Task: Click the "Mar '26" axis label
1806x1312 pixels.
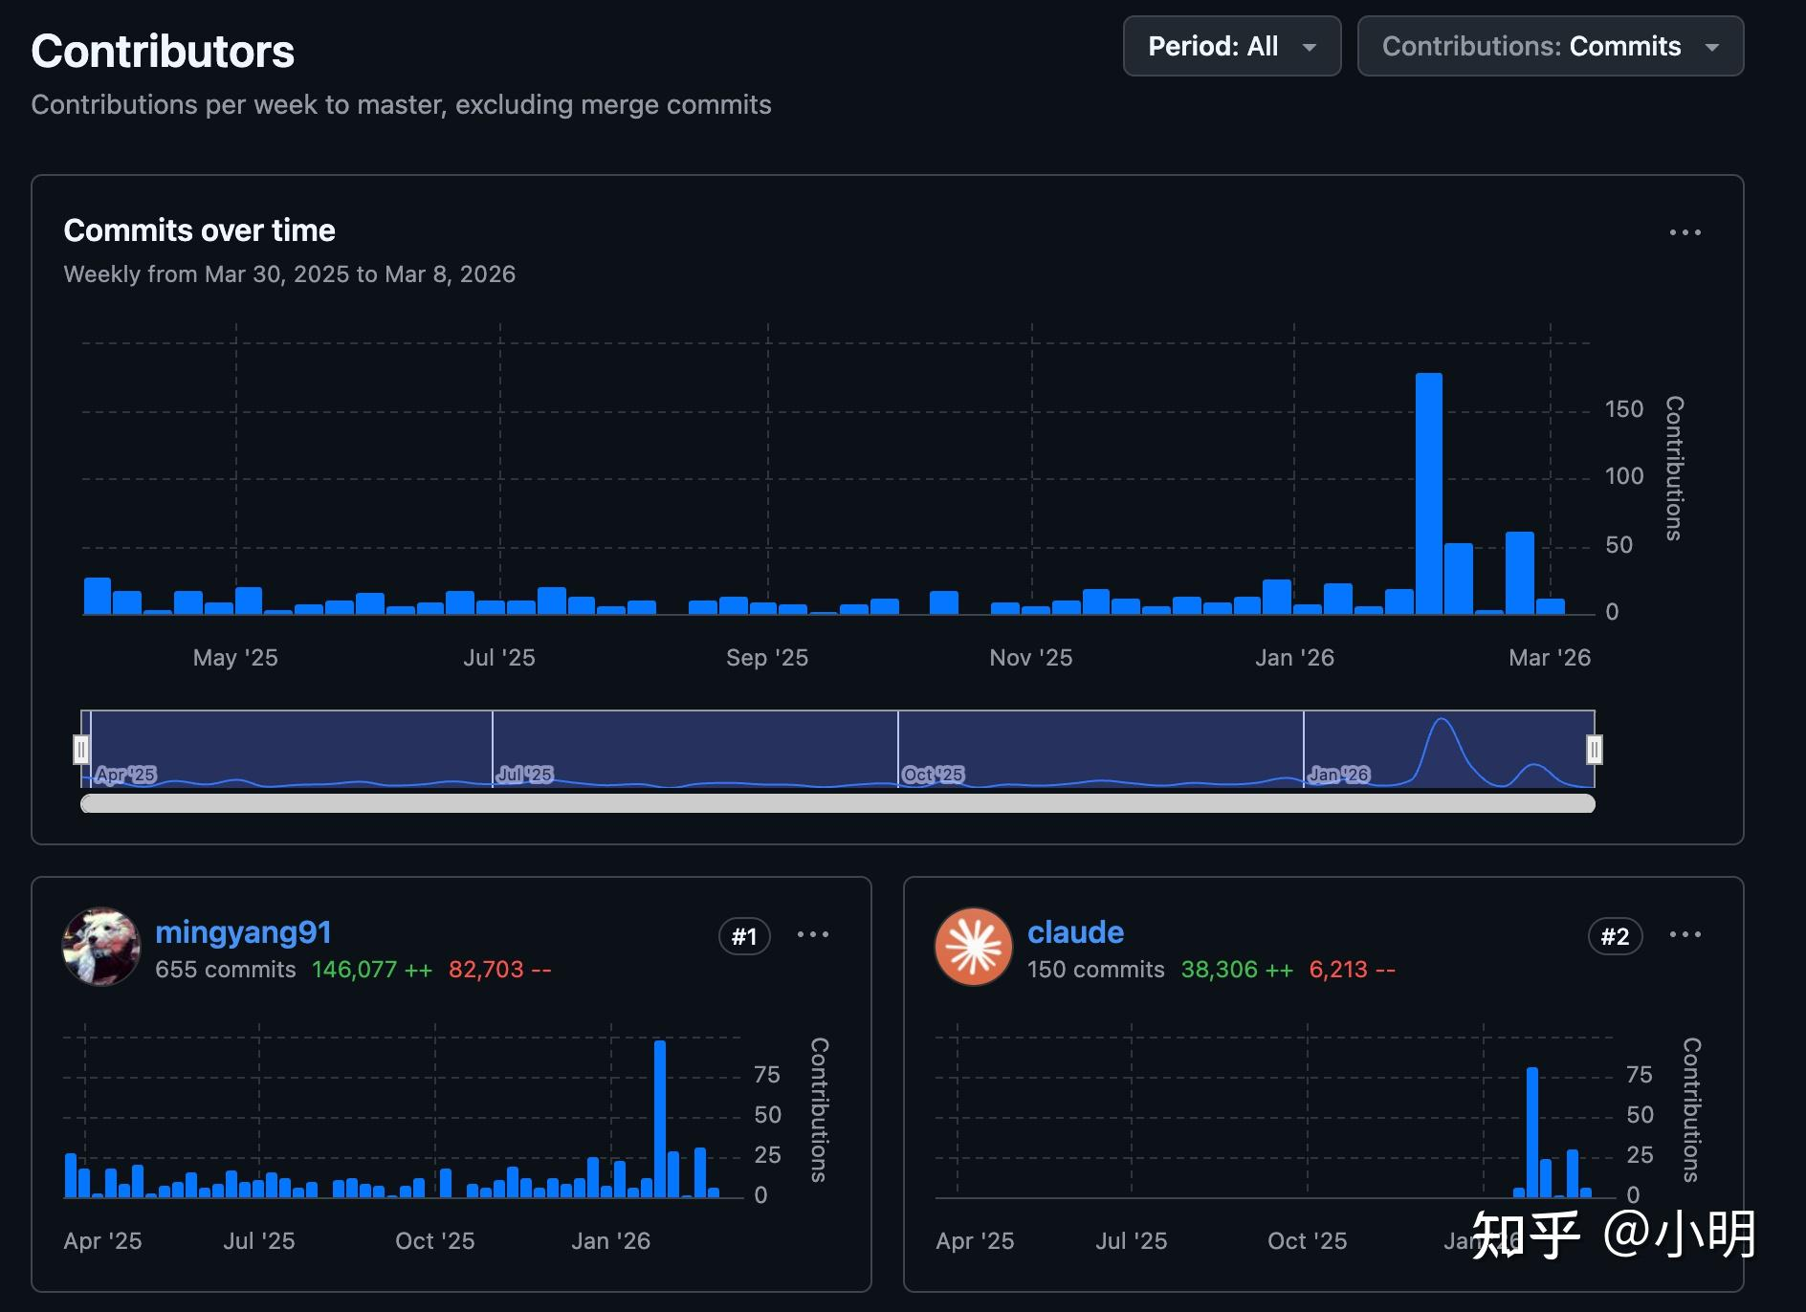Action: [x=1550, y=658]
